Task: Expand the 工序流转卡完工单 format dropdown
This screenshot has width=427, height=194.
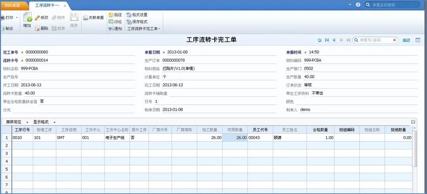Action: click(x=159, y=29)
